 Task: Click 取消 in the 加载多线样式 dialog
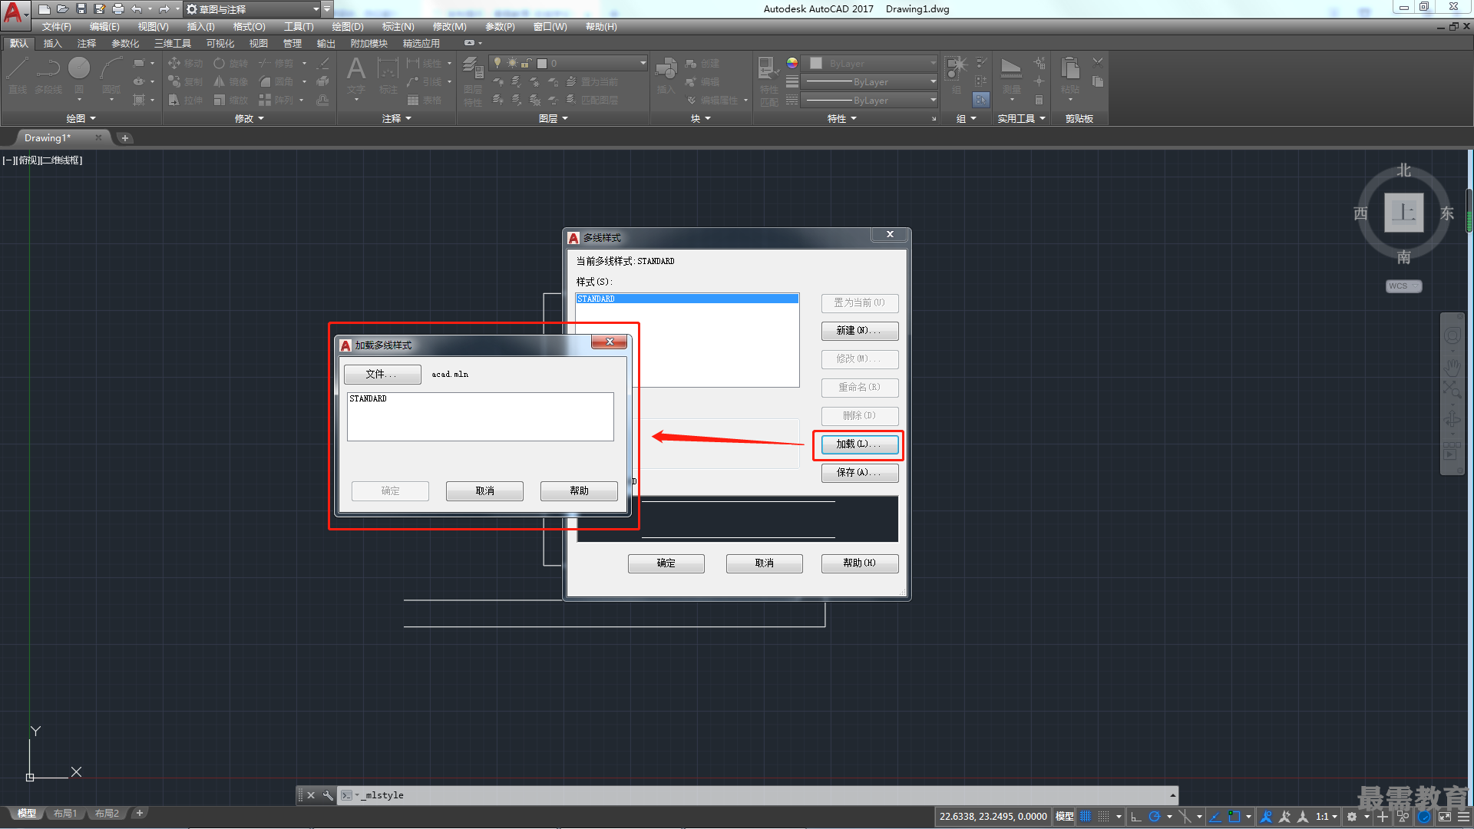pyautogui.click(x=484, y=491)
